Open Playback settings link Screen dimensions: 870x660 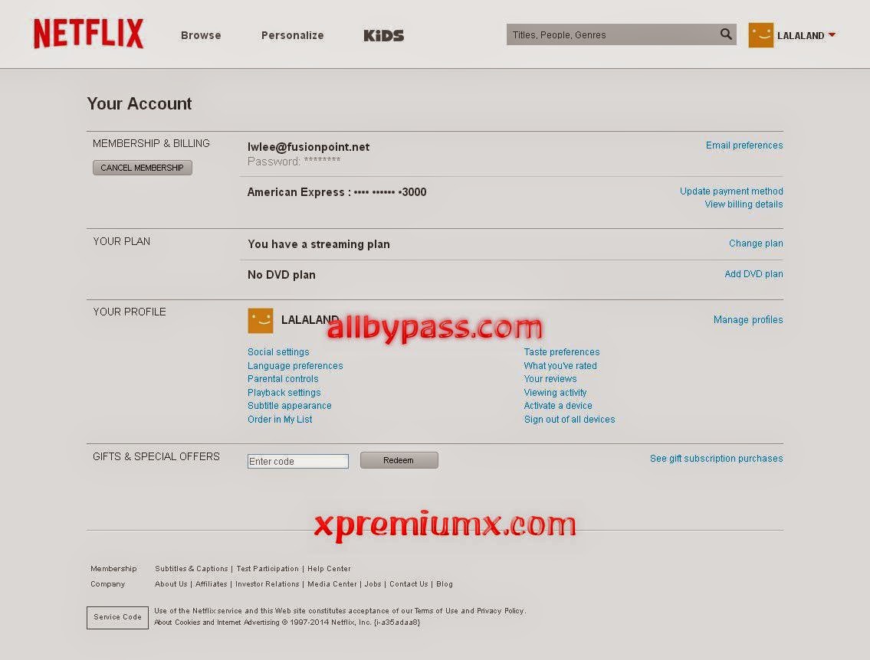(x=284, y=392)
